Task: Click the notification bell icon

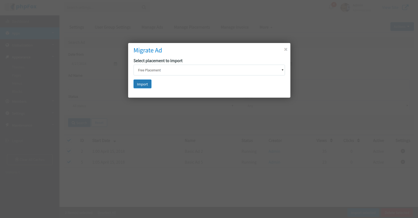Action: click(331, 7)
